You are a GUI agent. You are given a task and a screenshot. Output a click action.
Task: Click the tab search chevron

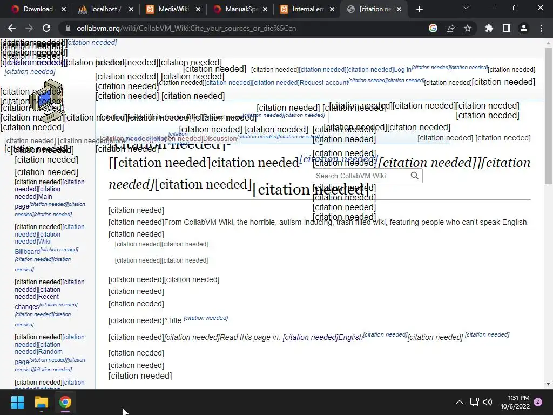pos(466,8)
